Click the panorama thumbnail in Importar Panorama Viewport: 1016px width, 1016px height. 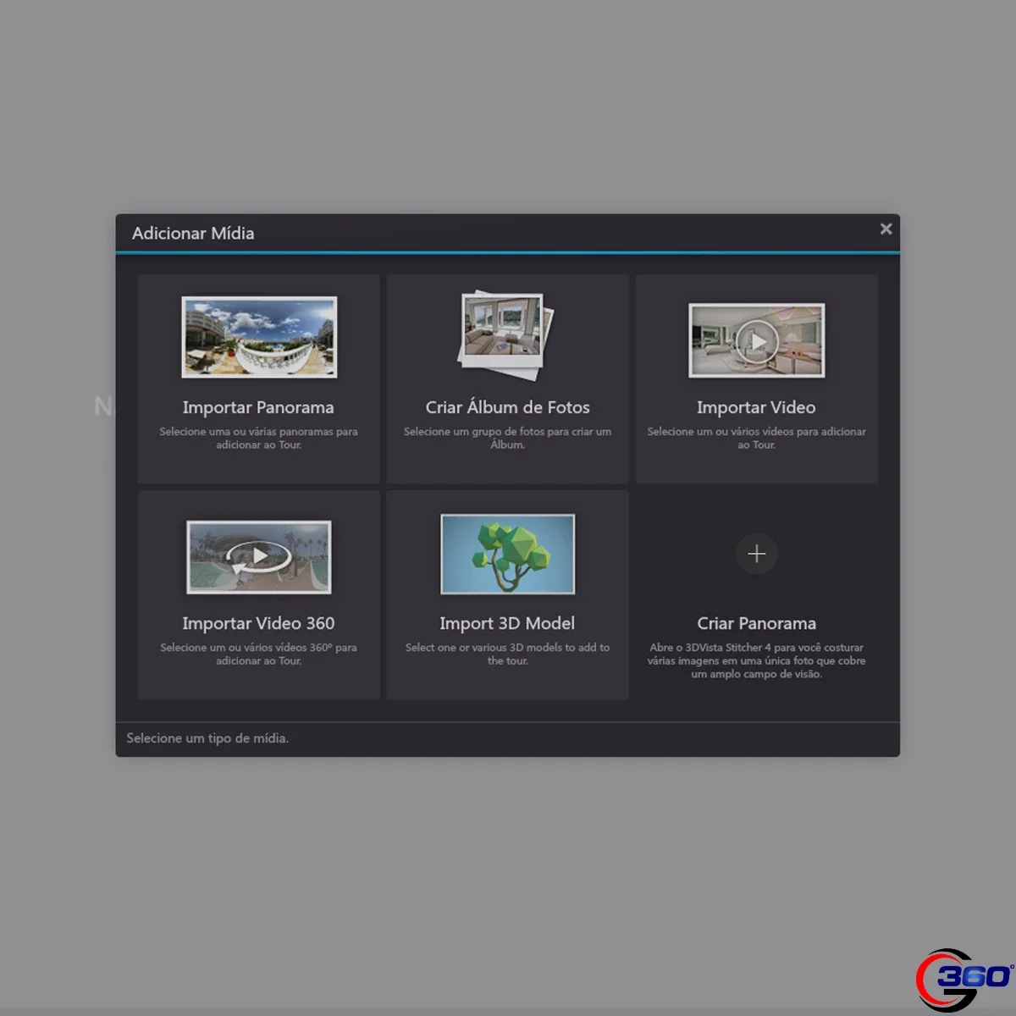pos(259,337)
